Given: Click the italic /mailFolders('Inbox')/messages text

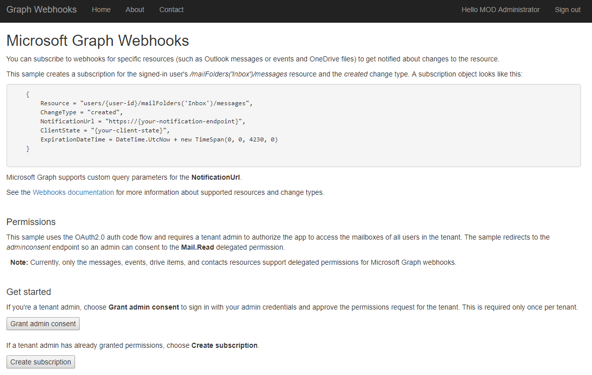Looking at the screenshot, I should 239,74.
